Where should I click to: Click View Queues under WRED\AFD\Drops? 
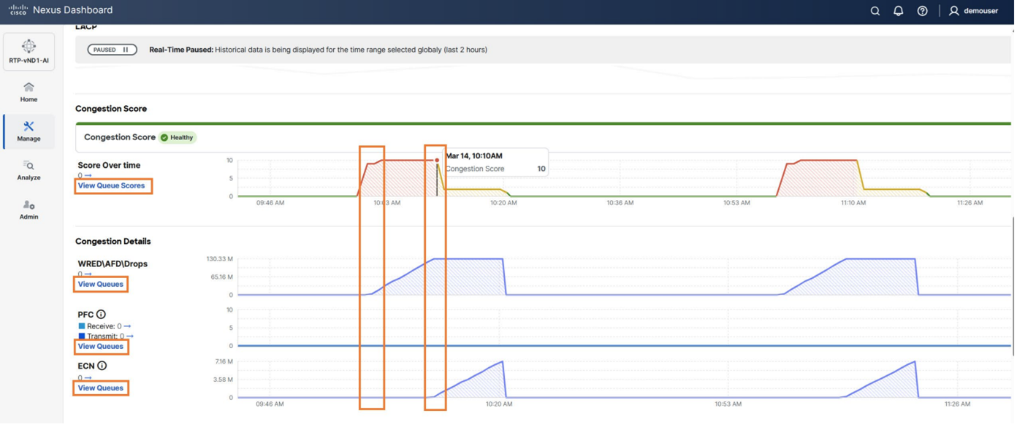tap(101, 284)
